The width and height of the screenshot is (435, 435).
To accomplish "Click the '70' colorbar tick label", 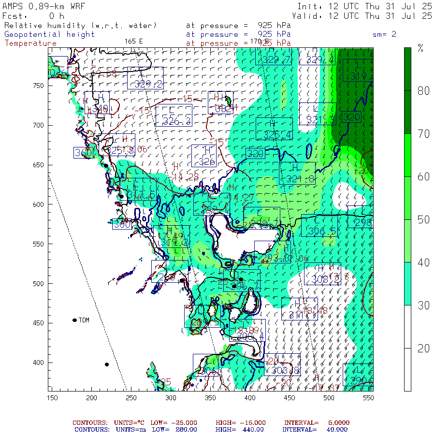I will [x=423, y=134].
